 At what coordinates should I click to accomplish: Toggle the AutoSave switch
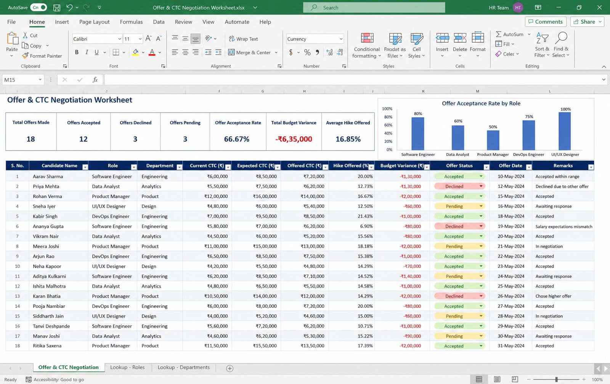[39, 7]
